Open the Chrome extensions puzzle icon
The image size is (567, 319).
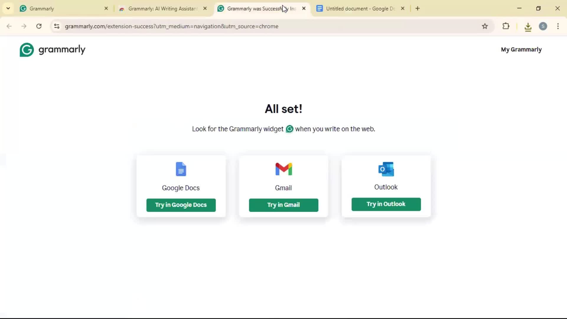[506, 26]
